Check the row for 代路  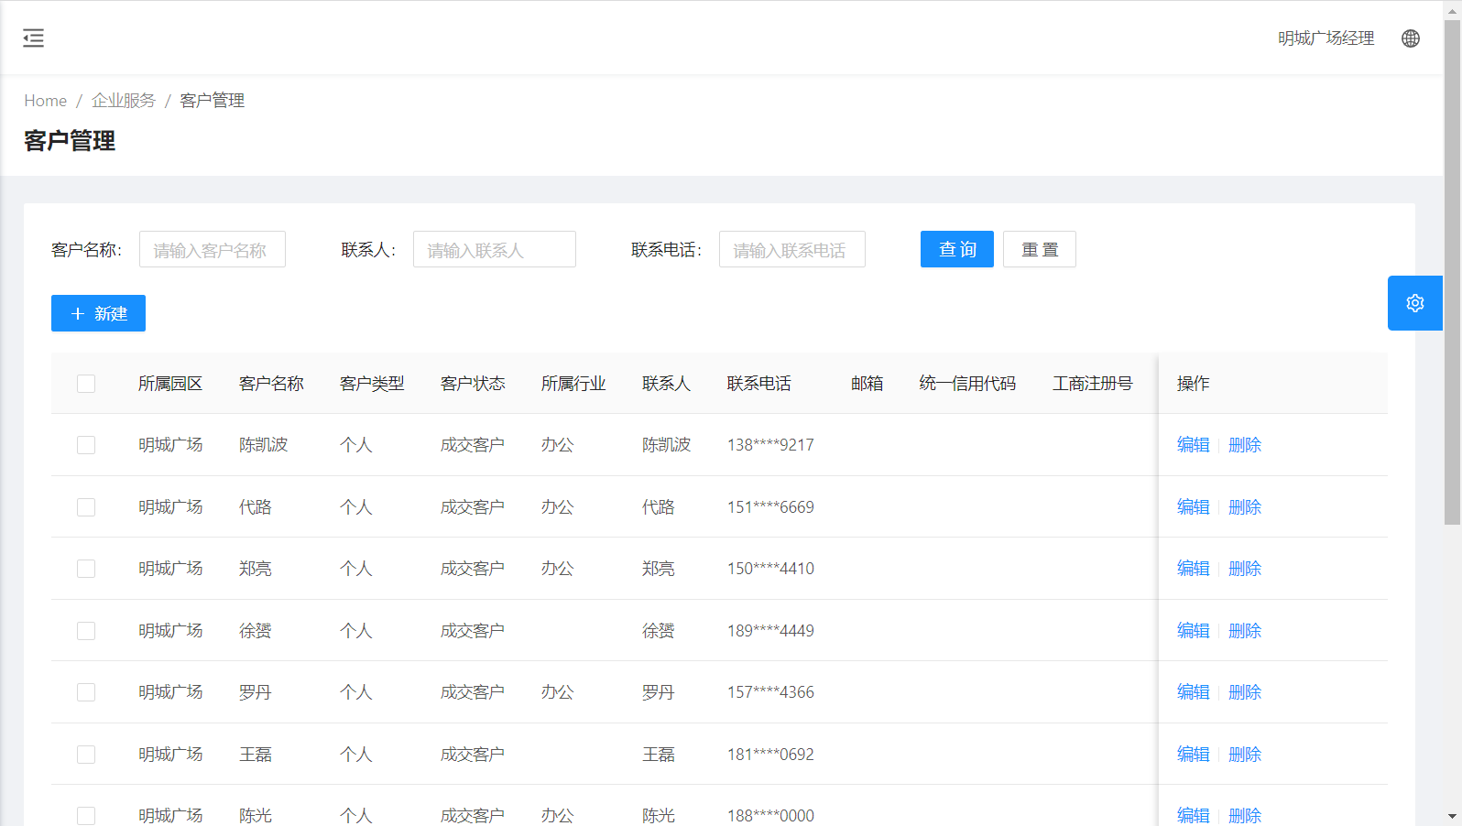point(86,507)
